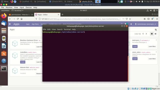Click the terminal command prompt area
160x90 pixels.
[x=85, y=56]
